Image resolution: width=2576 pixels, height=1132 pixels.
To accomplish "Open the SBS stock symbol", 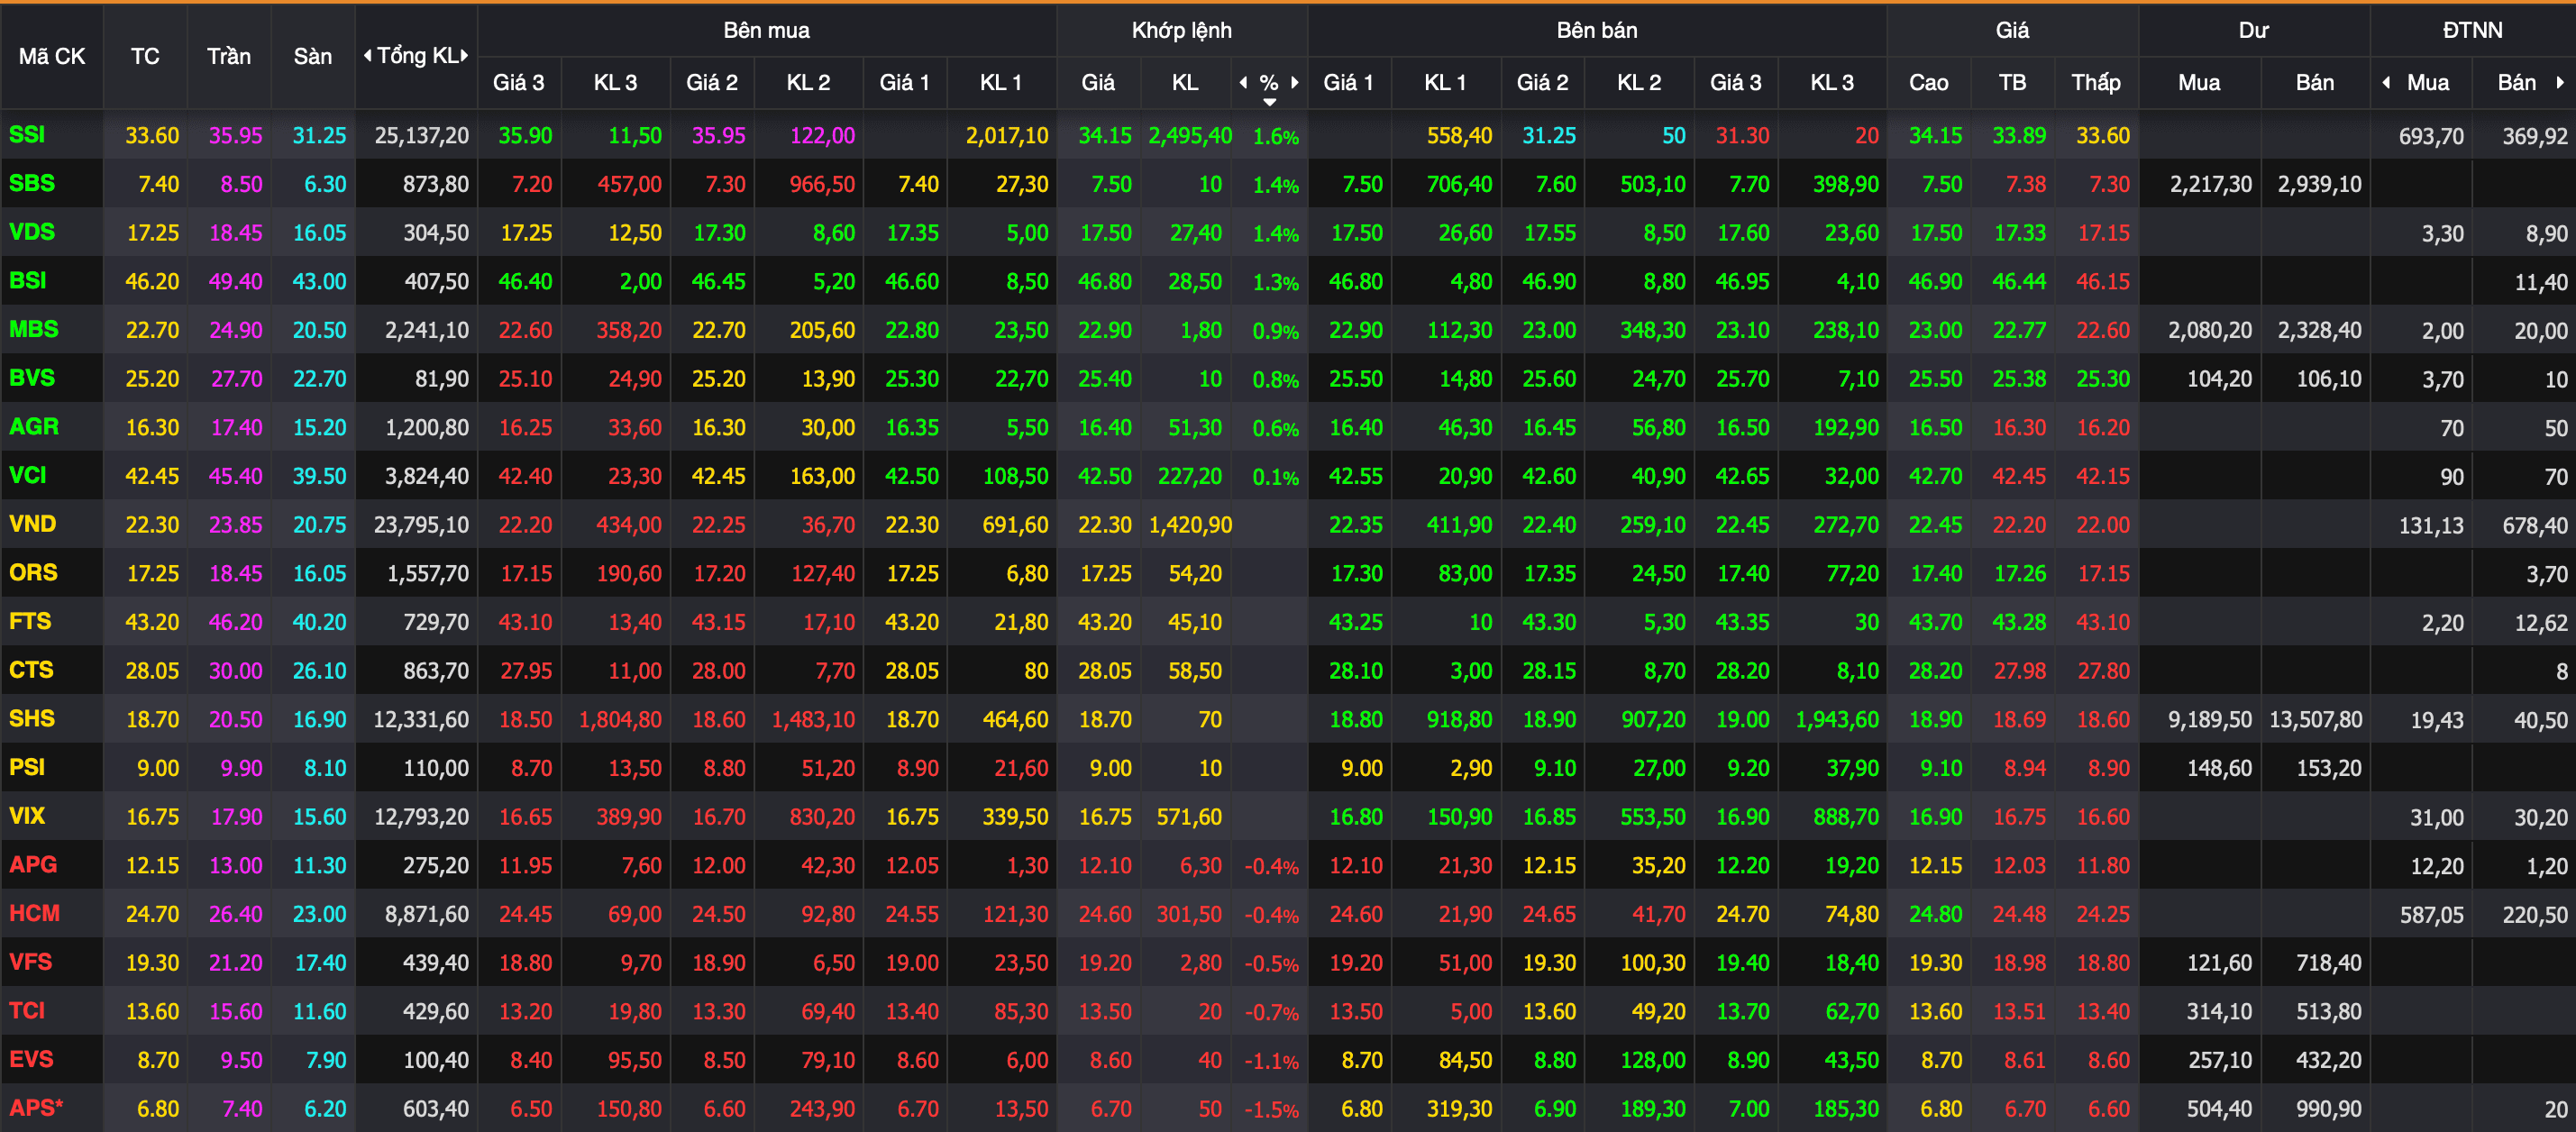I will pyautogui.click(x=32, y=183).
